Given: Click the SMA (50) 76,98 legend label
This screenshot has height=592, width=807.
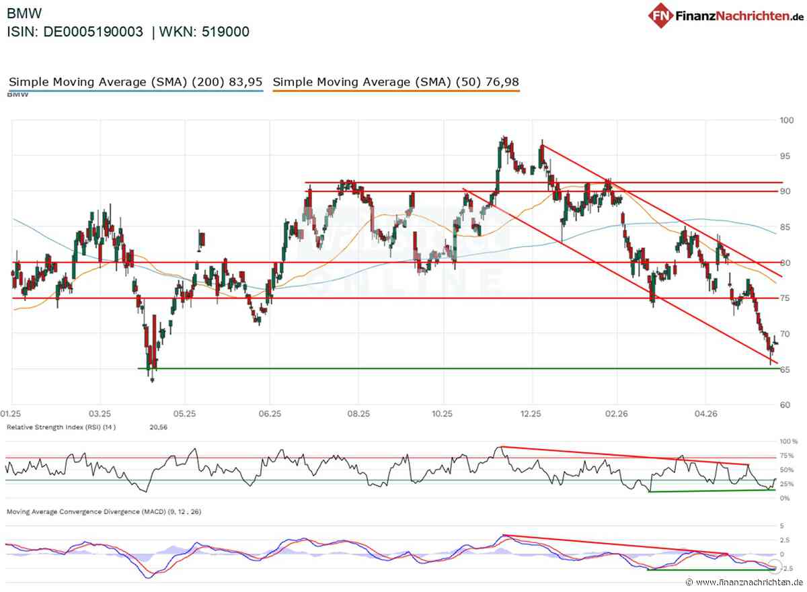Looking at the screenshot, I should [396, 82].
